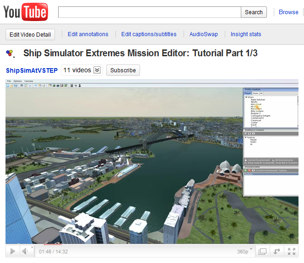This screenshot has height=263, width=304.
Task: Click the D icon under Entities in mission
Action: pos(250,134)
